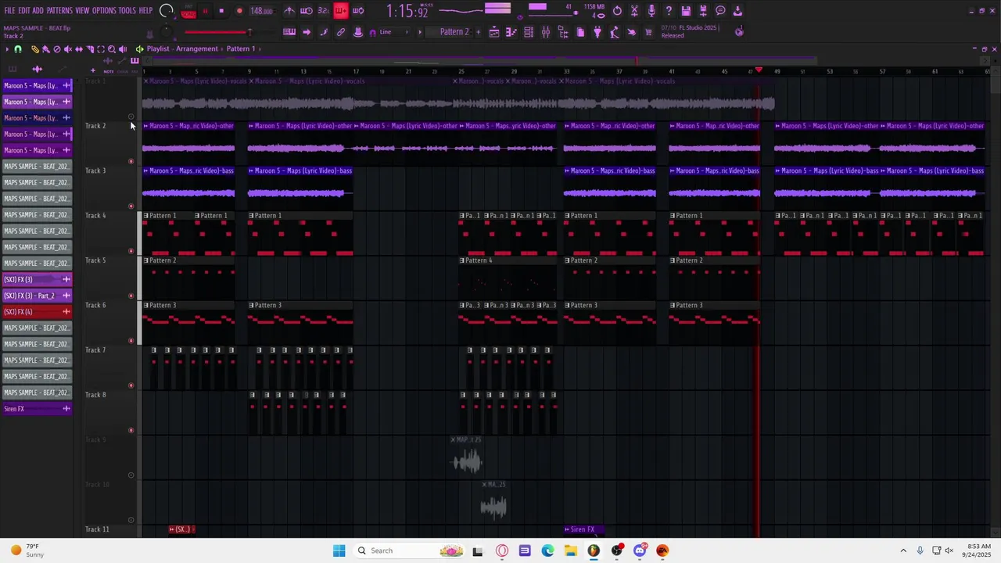Toggle typing keyboard to piano icon
The height and width of the screenshot is (563, 1001).
(289, 32)
